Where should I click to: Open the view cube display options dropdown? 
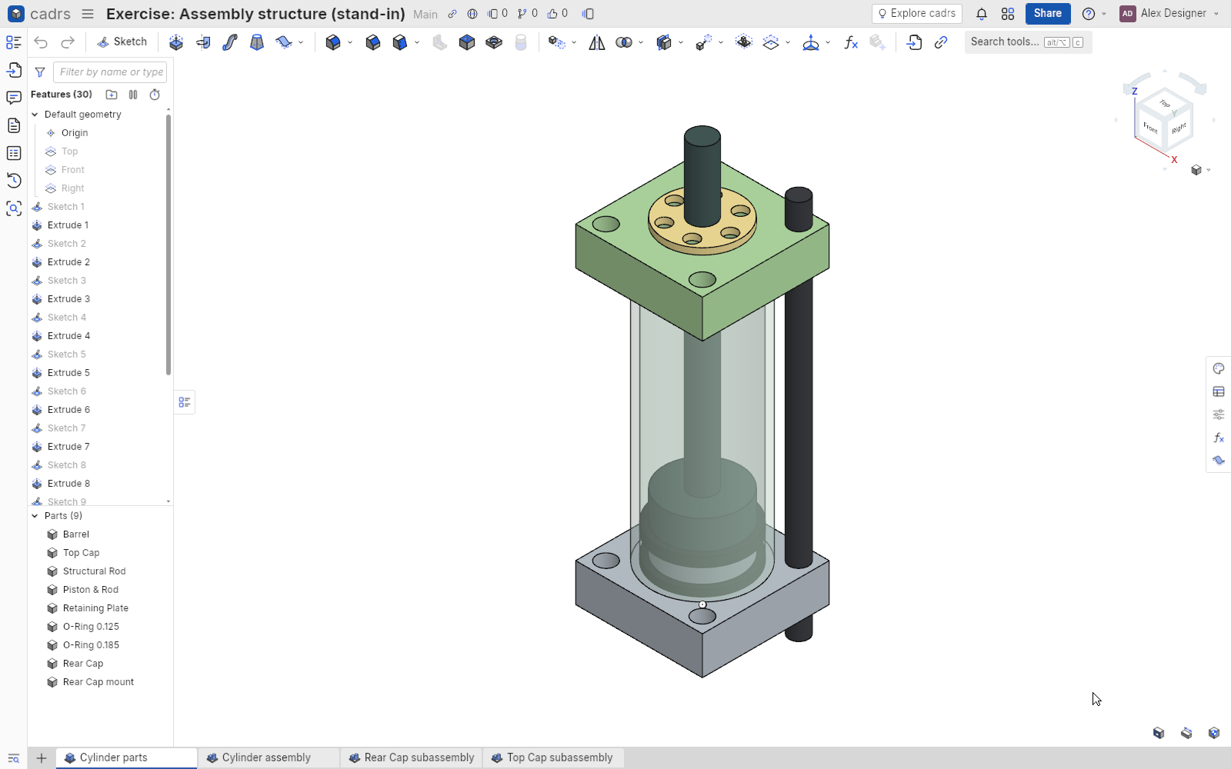(x=1209, y=170)
